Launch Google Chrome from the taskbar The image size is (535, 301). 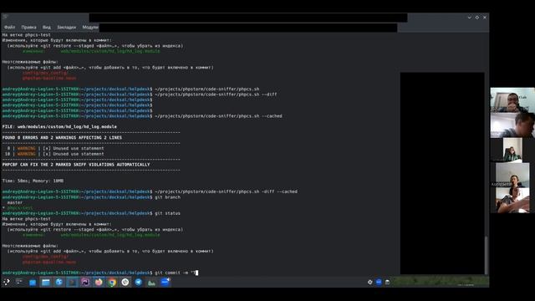tap(112, 283)
